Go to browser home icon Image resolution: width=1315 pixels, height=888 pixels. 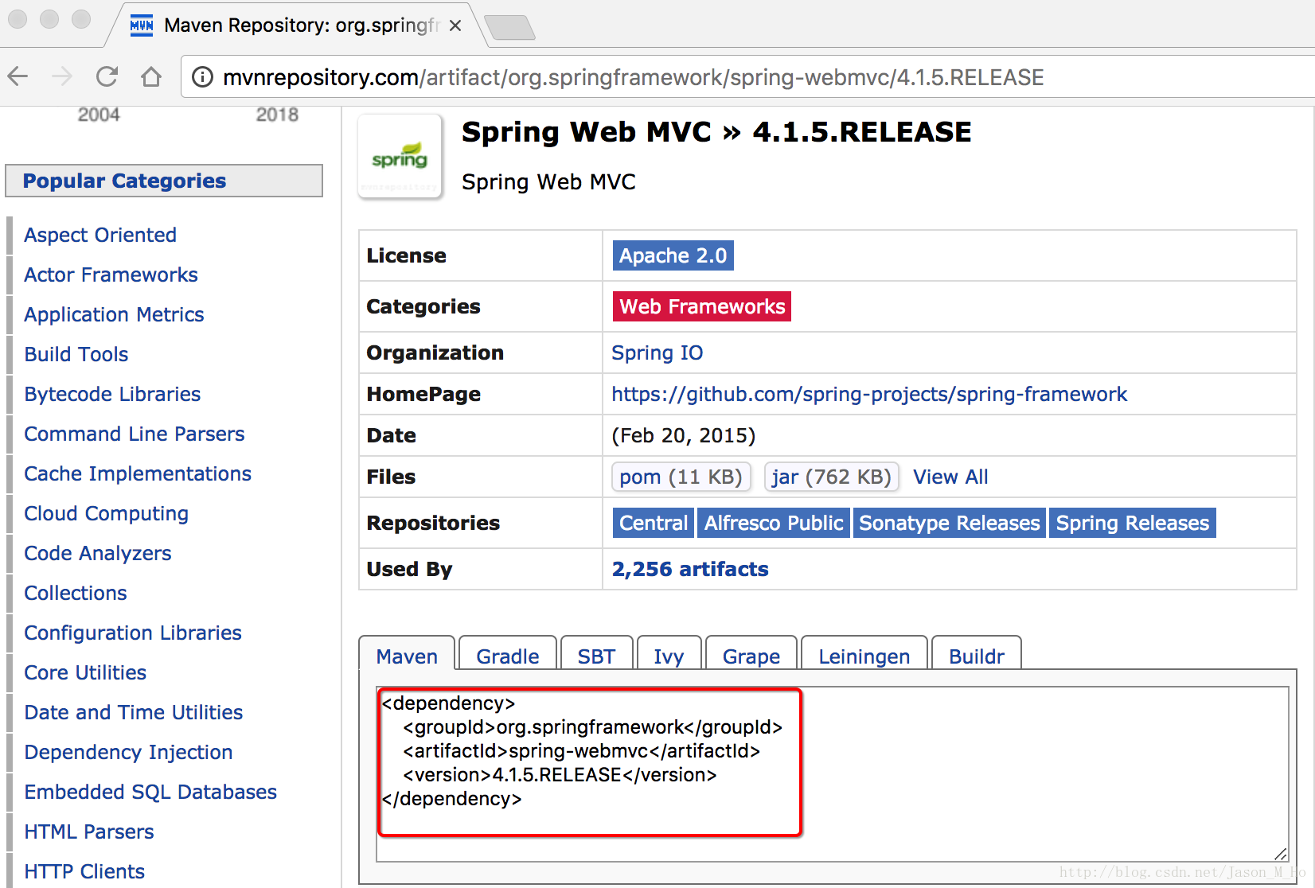(151, 76)
